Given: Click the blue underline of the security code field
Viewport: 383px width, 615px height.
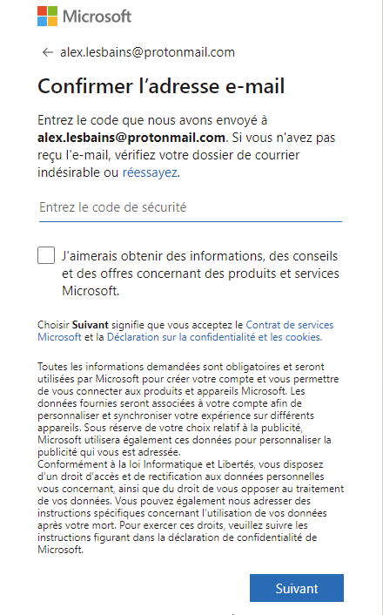Looking at the screenshot, I should pyautogui.click(x=191, y=221).
